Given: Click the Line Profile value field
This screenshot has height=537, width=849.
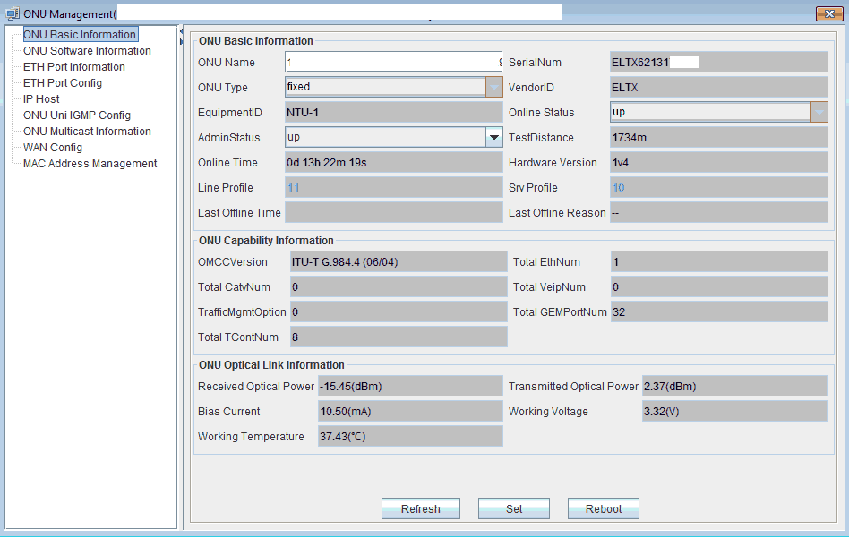Looking at the screenshot, I should click(393, 188).
